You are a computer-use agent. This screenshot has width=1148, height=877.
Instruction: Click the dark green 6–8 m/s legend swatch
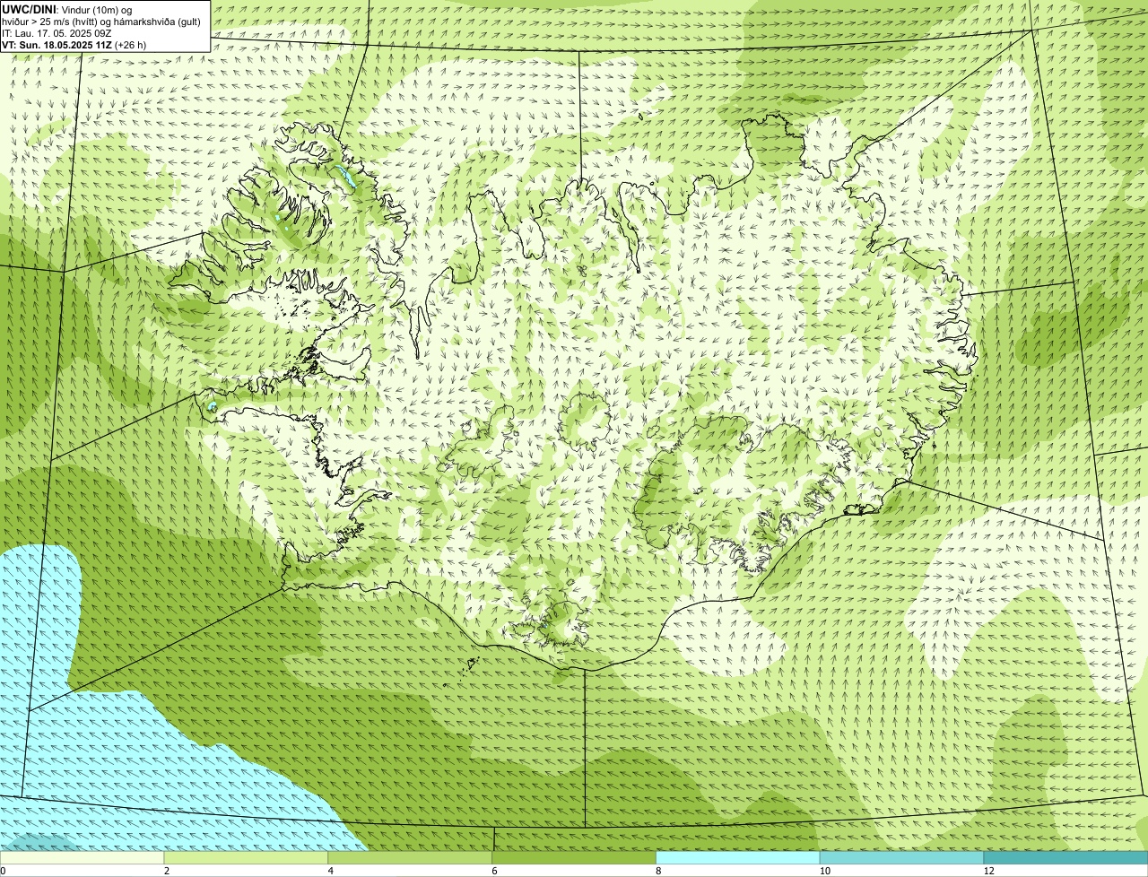coord(574,858)
